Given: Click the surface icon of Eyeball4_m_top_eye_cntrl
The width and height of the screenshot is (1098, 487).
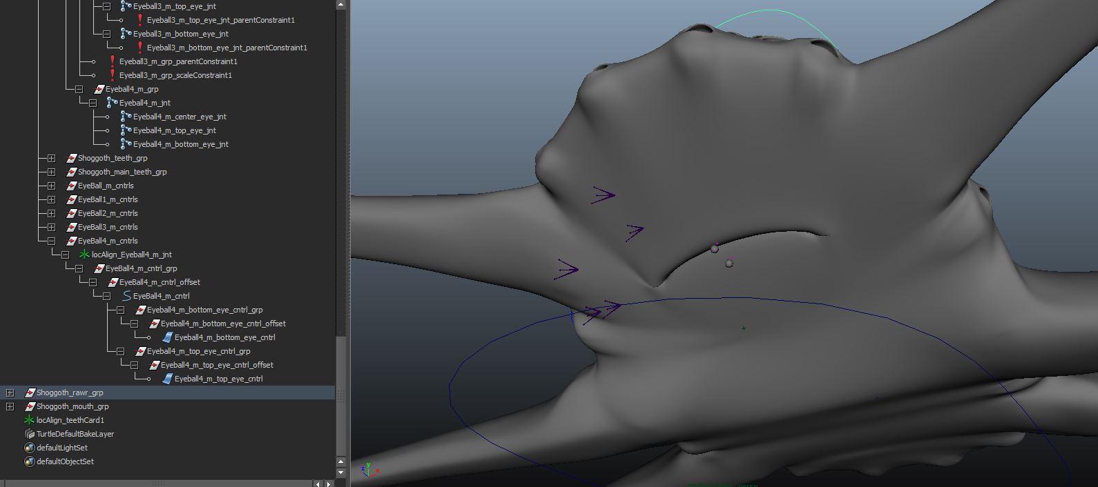Looking at the screenshot, I should pos(167,379).
